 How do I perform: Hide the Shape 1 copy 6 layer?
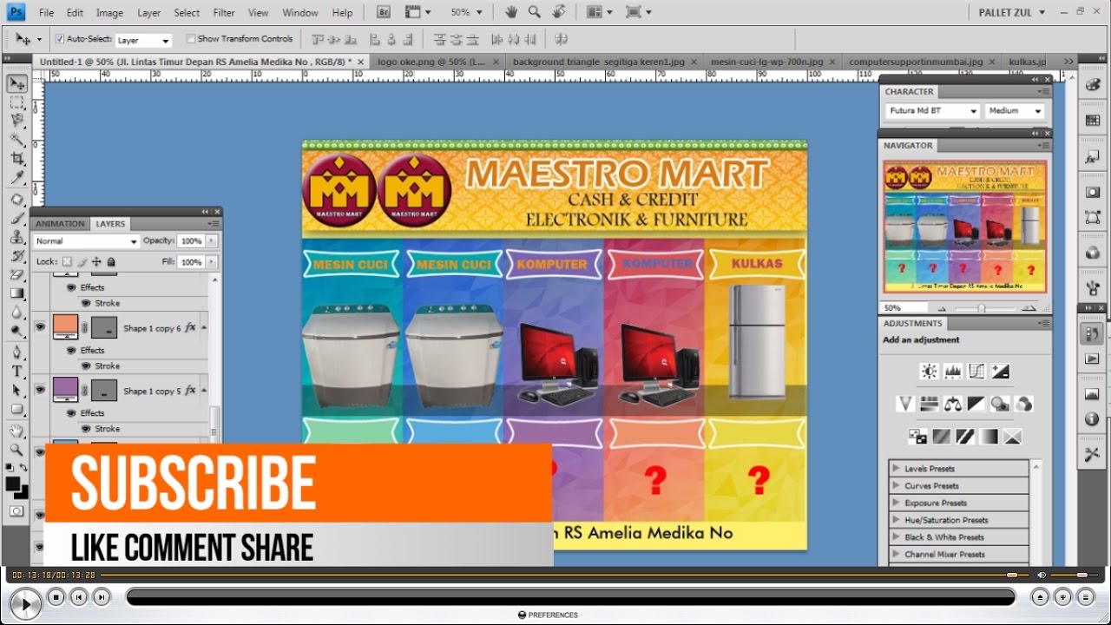[x=40, y=326]
